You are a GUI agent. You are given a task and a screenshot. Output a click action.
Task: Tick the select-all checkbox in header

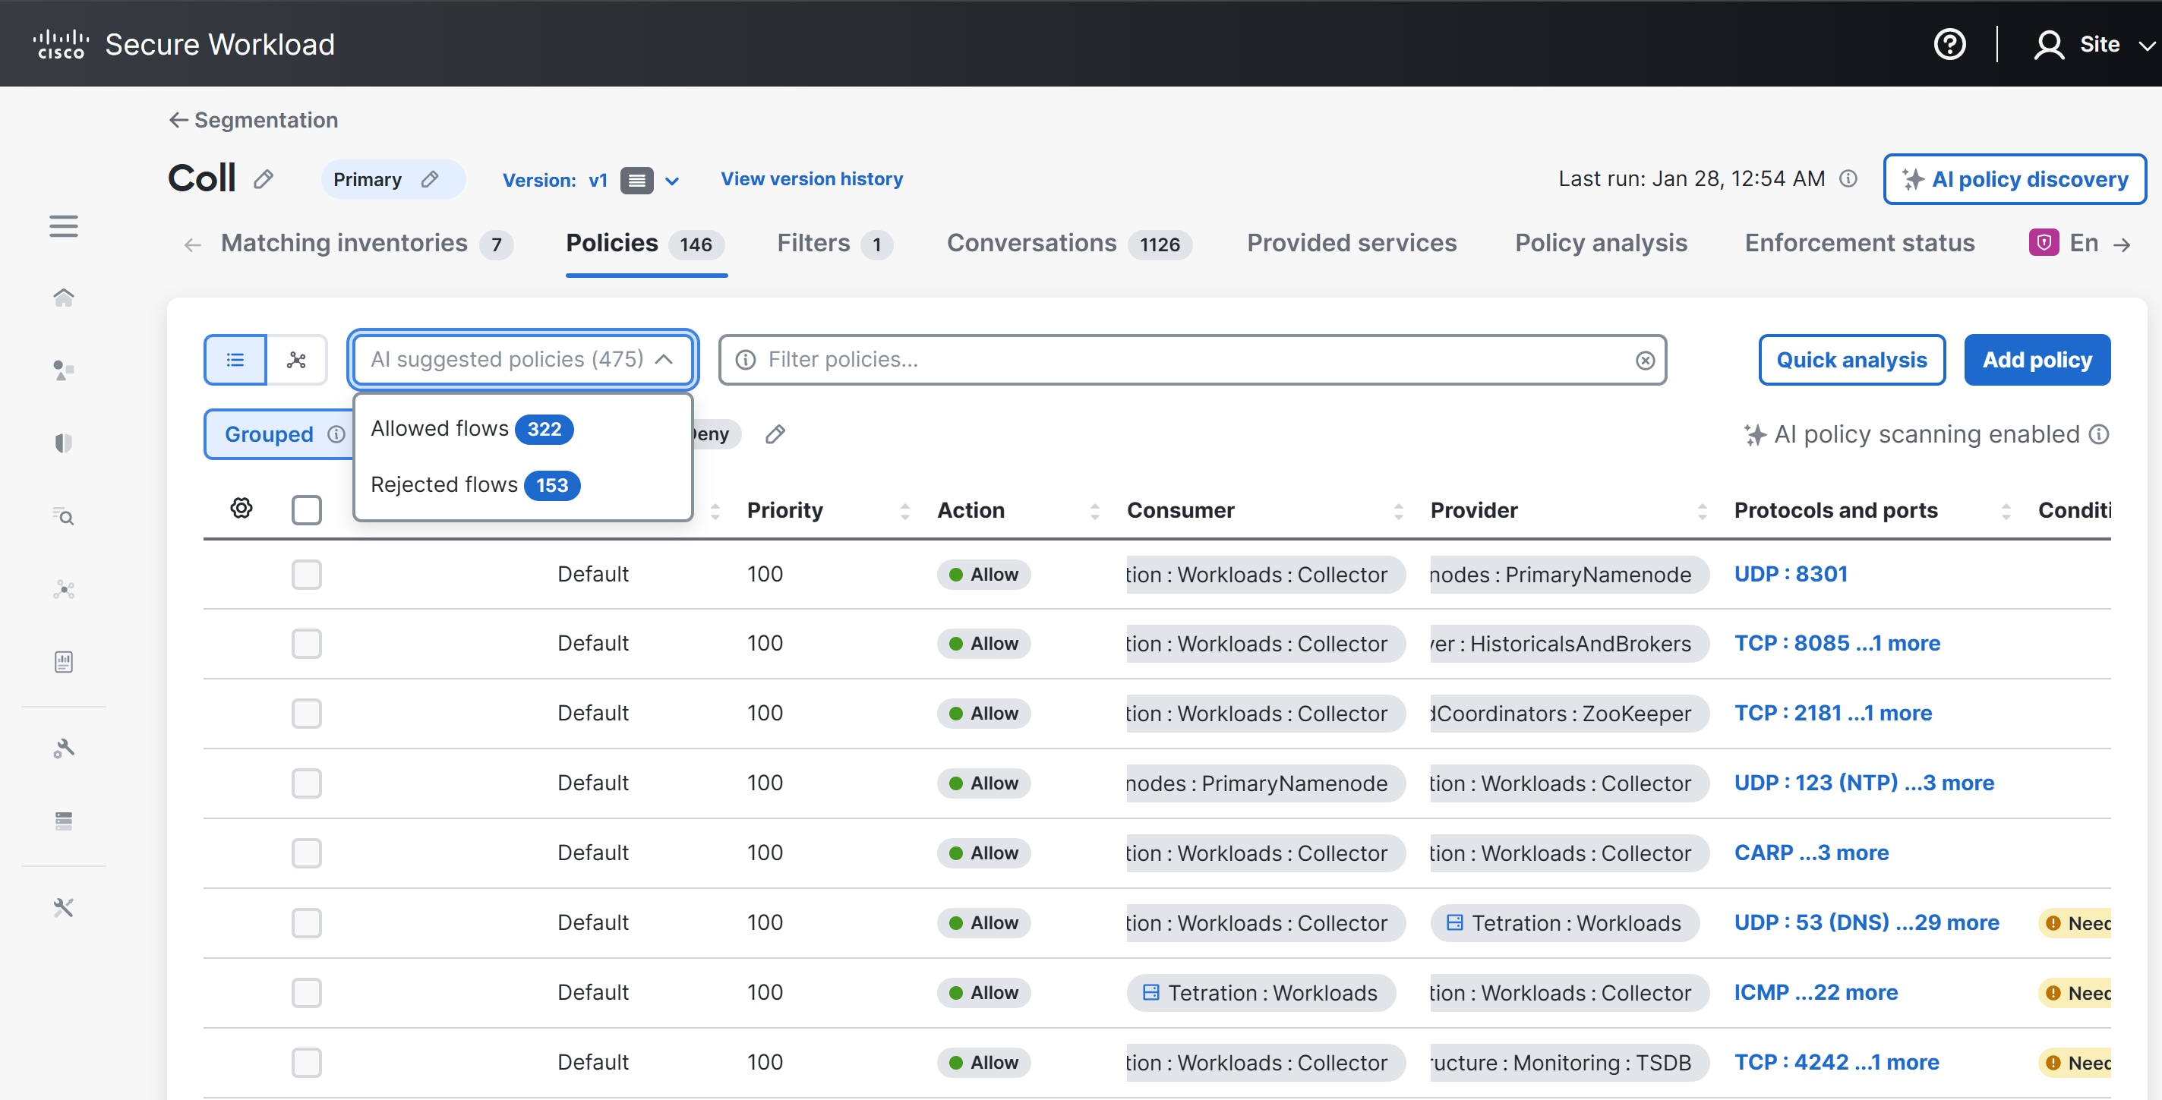[306, 509]
